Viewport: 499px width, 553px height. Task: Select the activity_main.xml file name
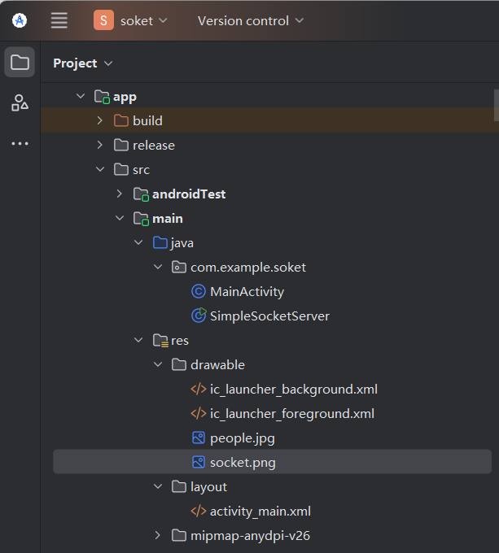[260, 512]
